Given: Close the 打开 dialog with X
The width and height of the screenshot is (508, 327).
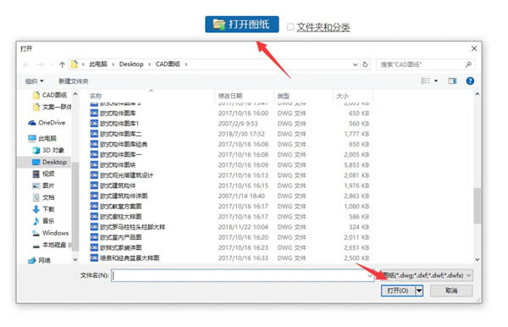Looking at the screenshot, I should (x=474, y=48).
